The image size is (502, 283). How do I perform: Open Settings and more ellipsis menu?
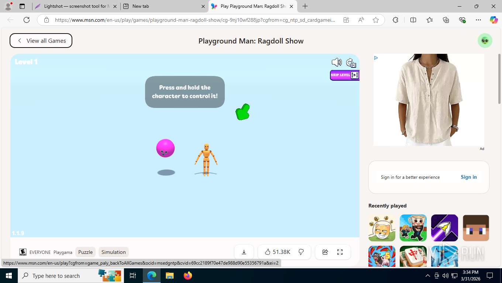click(478, 20)
